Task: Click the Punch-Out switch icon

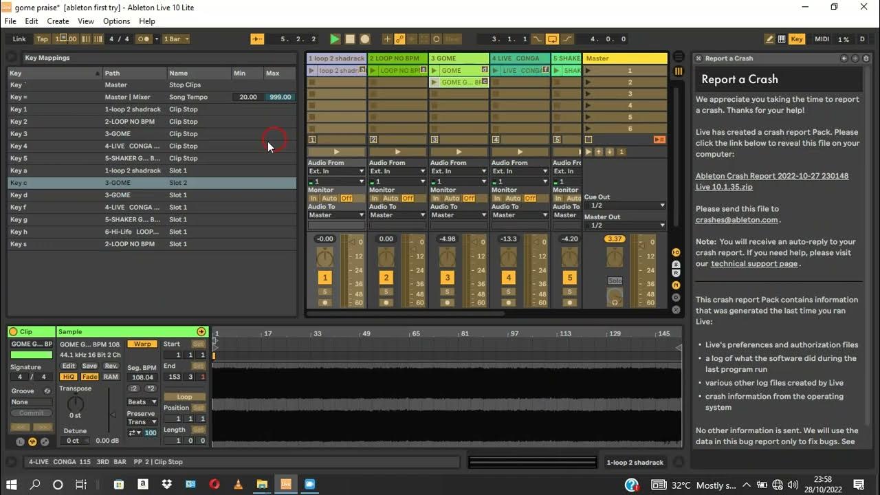Action: coord(568,39)
